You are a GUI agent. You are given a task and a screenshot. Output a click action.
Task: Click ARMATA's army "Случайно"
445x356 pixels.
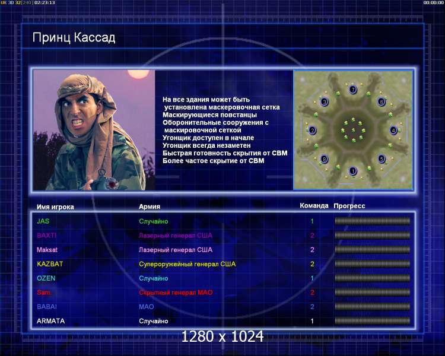[154, 321]
